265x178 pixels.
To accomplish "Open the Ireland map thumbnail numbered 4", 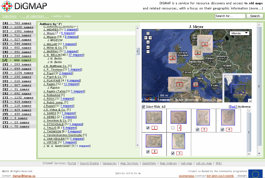I will [228, 118].
